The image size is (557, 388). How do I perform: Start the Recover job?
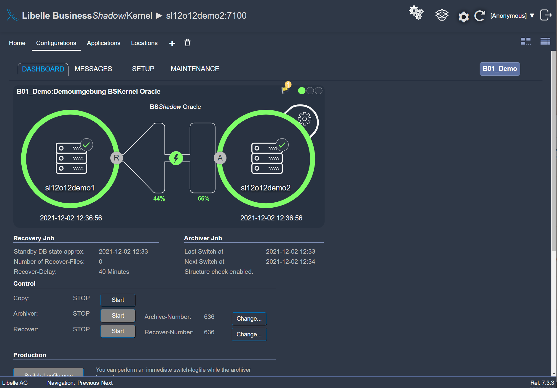(x=118, y=331)
